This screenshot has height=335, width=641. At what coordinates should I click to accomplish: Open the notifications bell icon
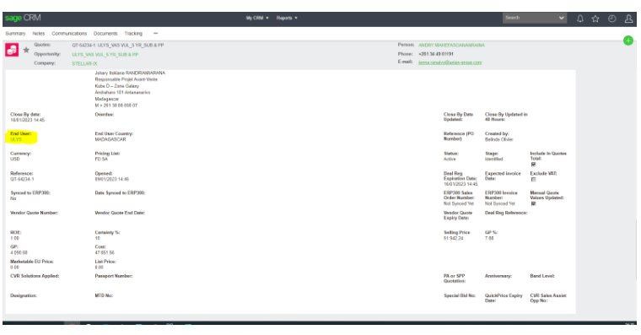click(x=579, y=19)
